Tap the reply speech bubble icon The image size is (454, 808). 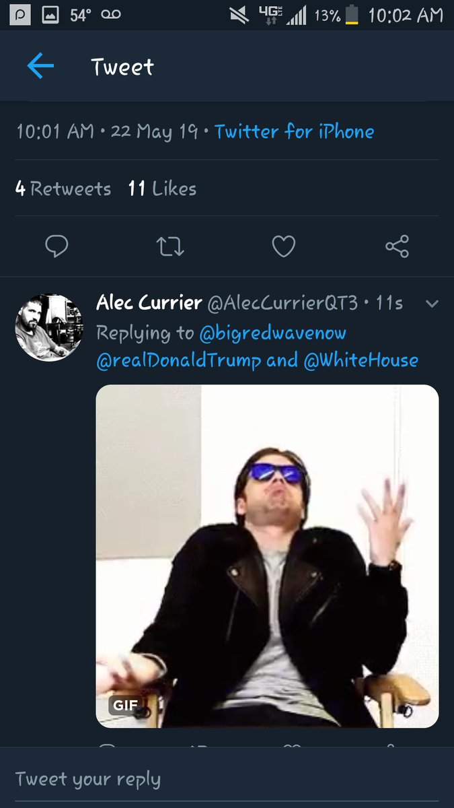coord(56,246)
